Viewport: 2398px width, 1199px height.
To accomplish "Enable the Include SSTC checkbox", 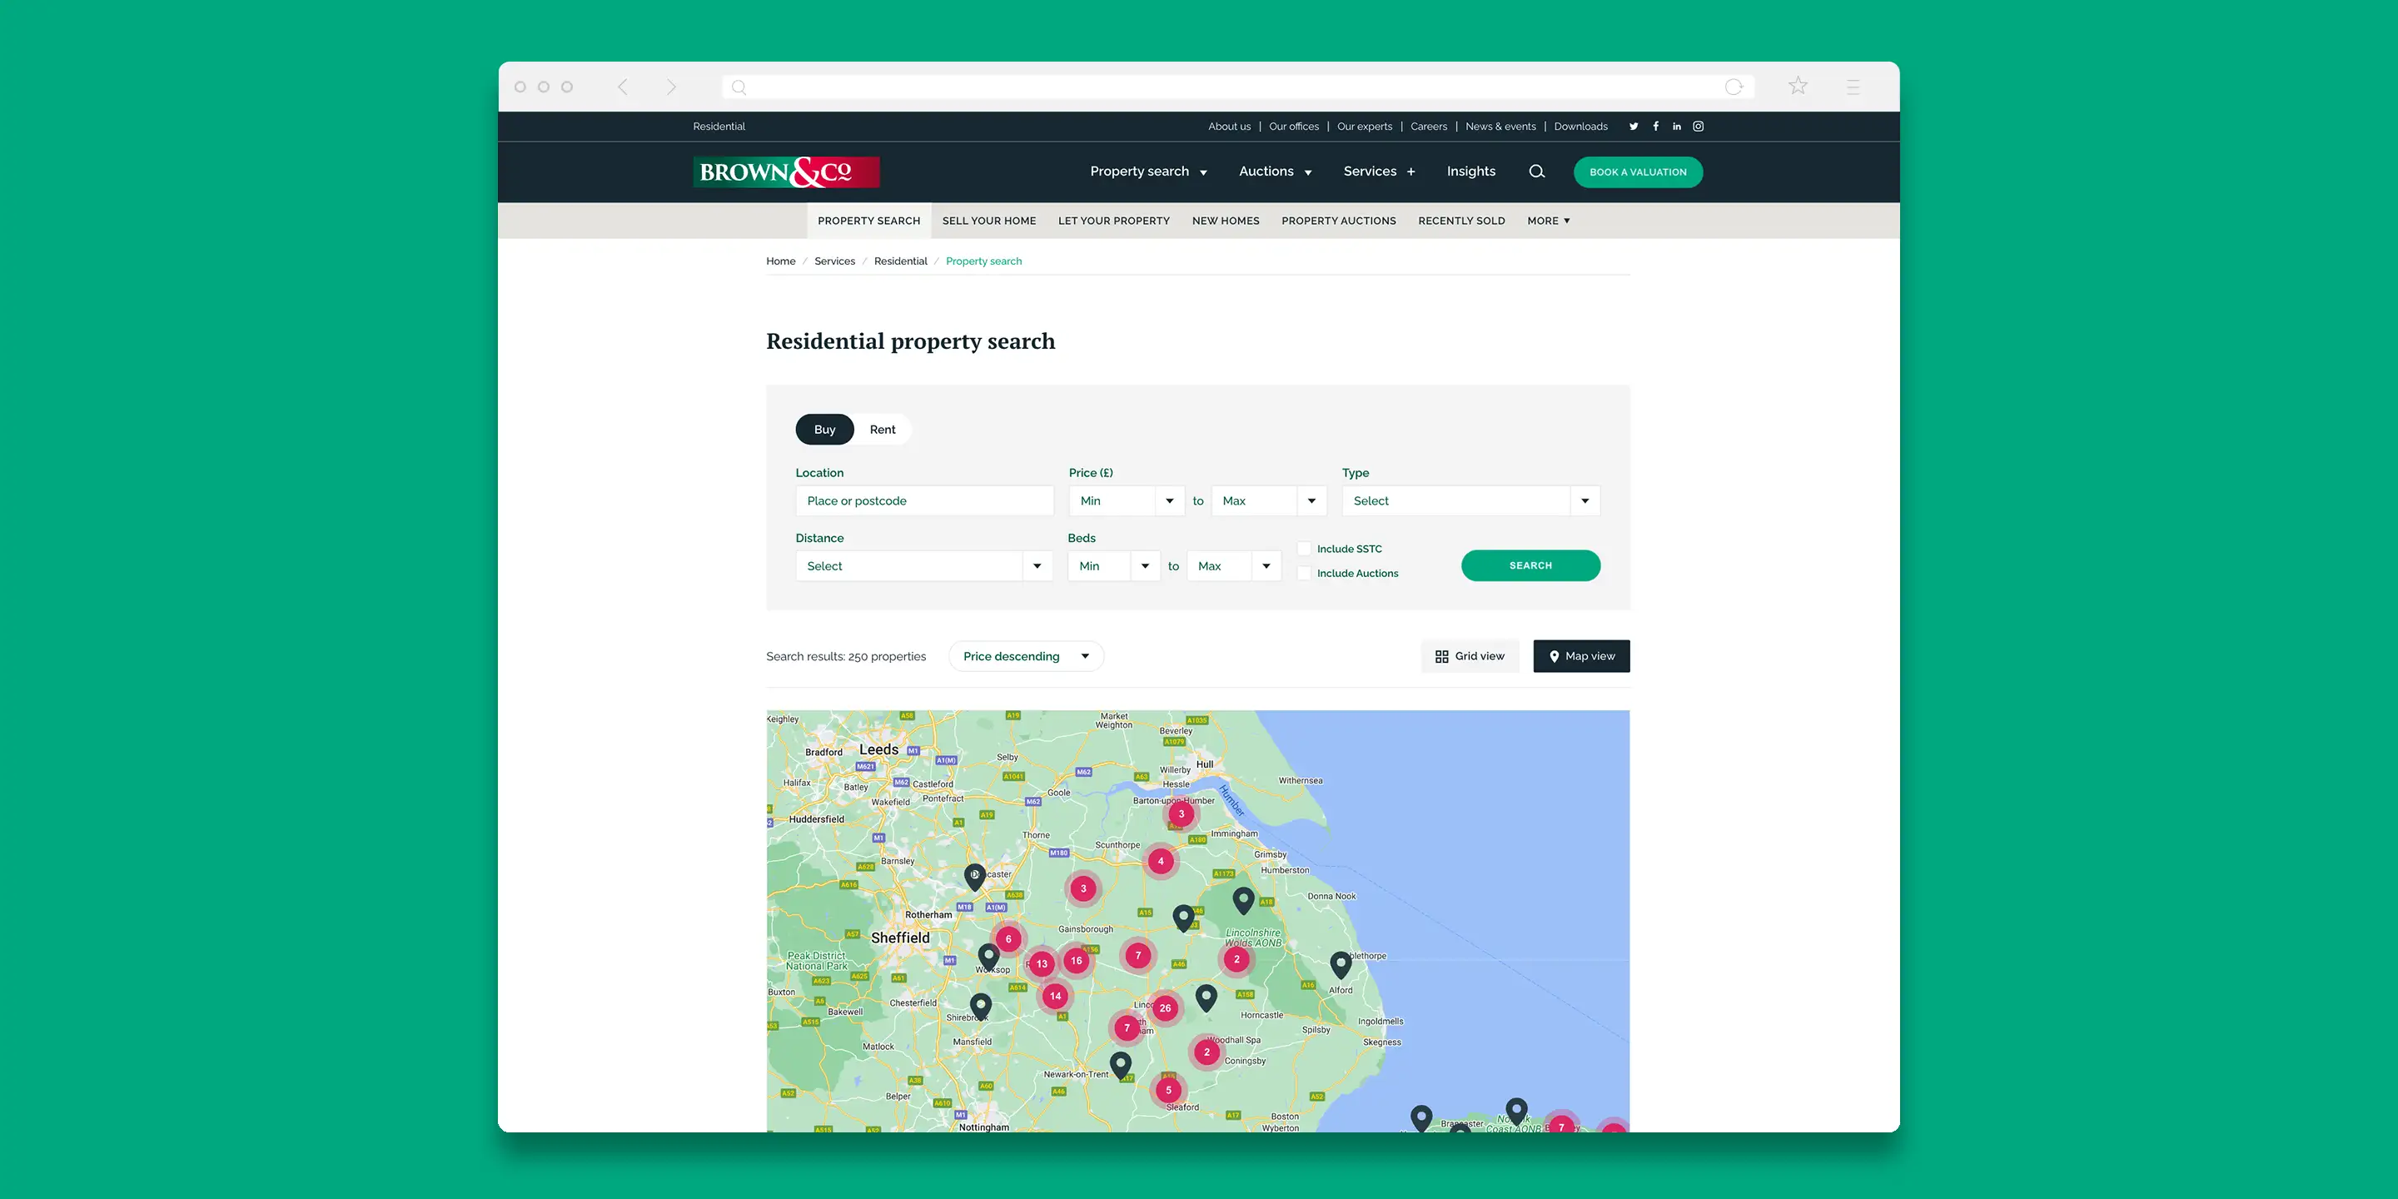I will click(x=1304, y=550).
